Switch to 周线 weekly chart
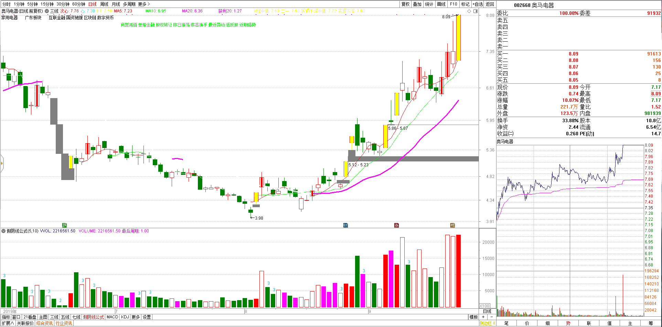Image resolution: width=662 pixels, height=327 pixels. [104, 4]
